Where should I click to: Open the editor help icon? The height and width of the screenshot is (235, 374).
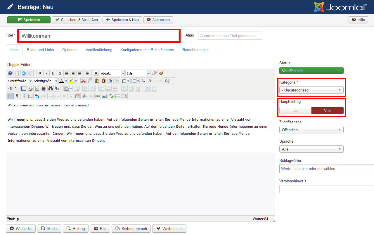10,73
